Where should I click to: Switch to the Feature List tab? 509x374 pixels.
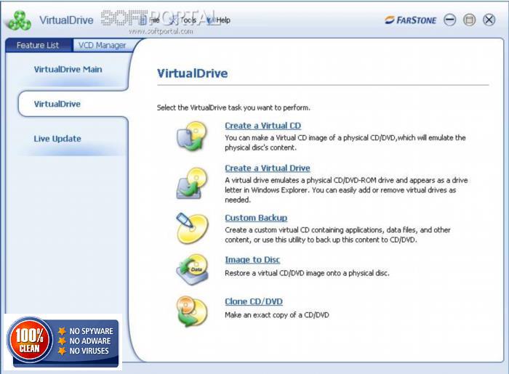[39, 45]
